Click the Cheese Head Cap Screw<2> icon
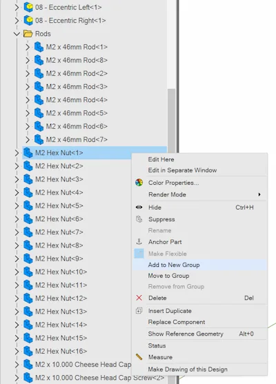Image resolution: width=276 pixels, height=384 pixels. (28, 377)
